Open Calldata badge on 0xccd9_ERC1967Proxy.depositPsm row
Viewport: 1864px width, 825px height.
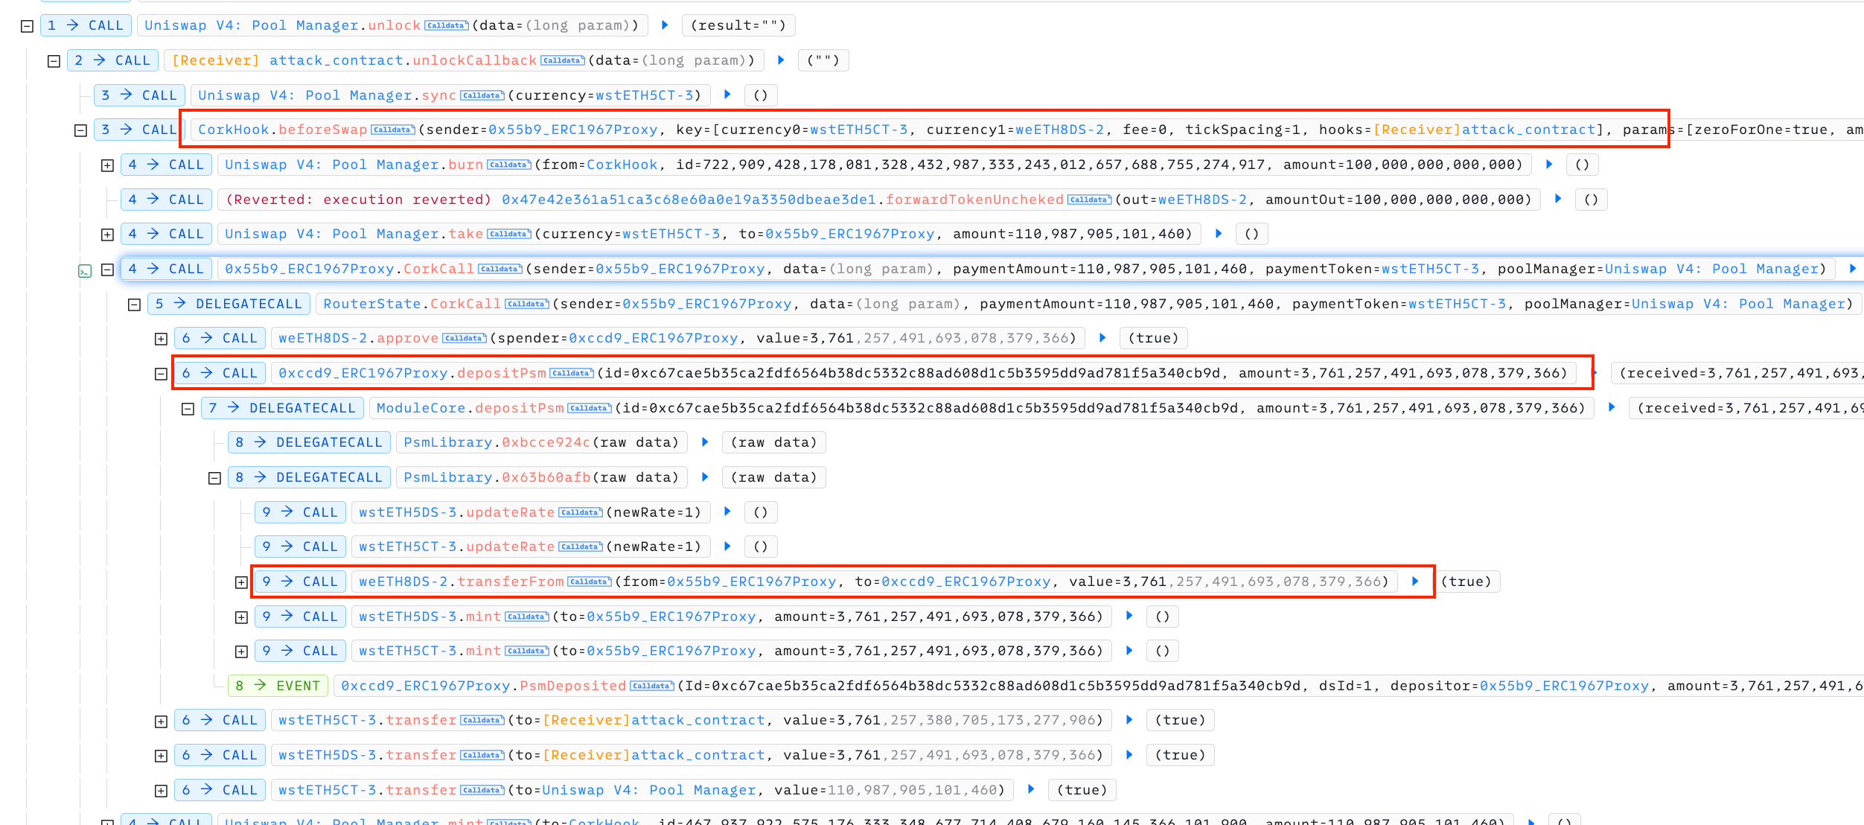tap(572, 374)
